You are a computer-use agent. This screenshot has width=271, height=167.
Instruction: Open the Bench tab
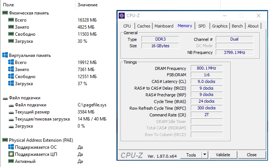click(x=237, y=26)
